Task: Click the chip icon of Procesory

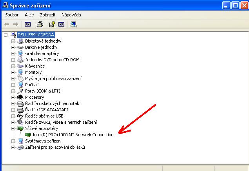Action: 20,97
